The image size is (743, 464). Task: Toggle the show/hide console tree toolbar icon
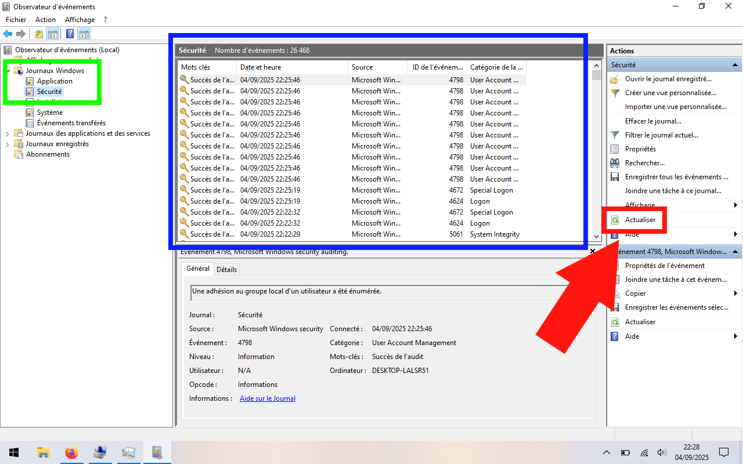coord(53,34)
